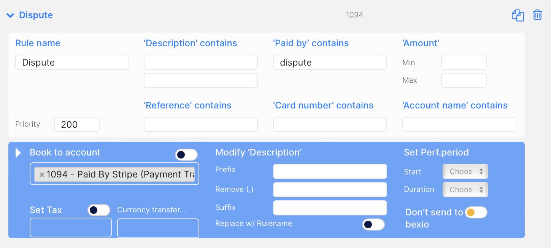Click the 'Reference' contains field
551x248 pixels.
tap(201, 124)
